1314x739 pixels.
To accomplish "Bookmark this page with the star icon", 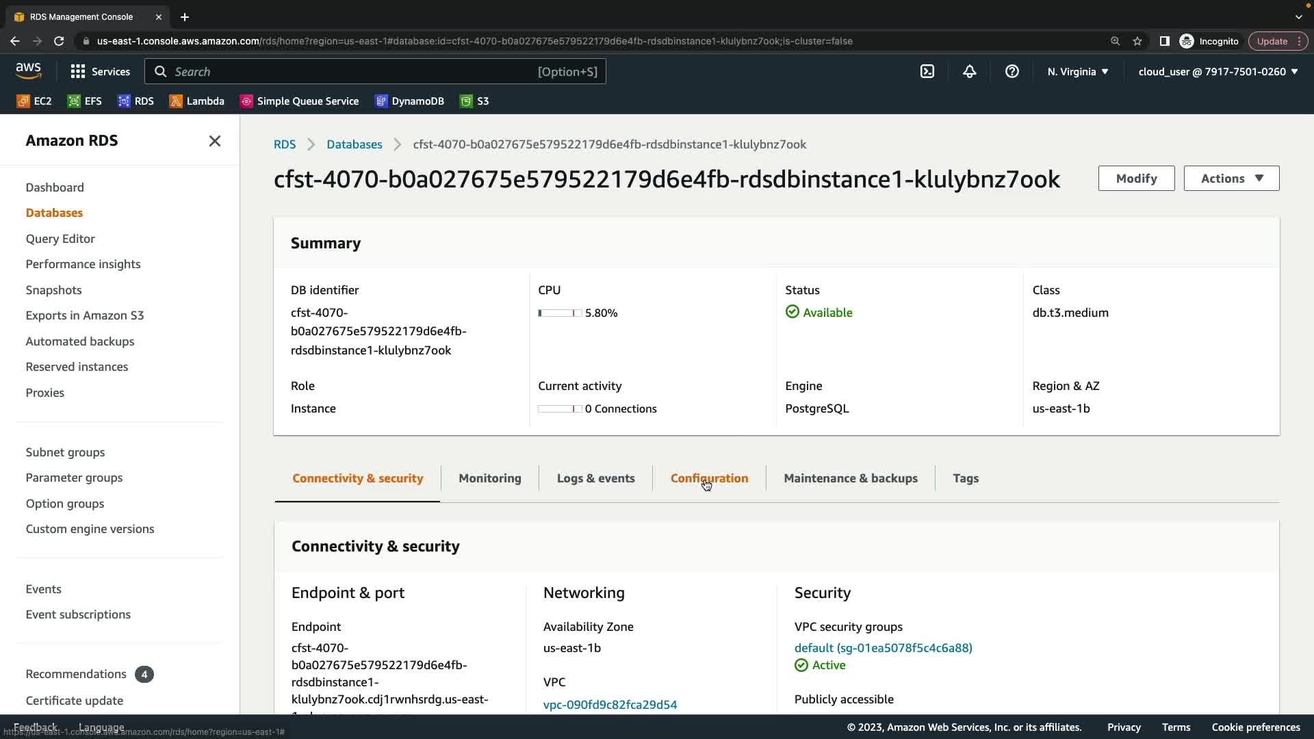I will click(x=1137, y=41).
